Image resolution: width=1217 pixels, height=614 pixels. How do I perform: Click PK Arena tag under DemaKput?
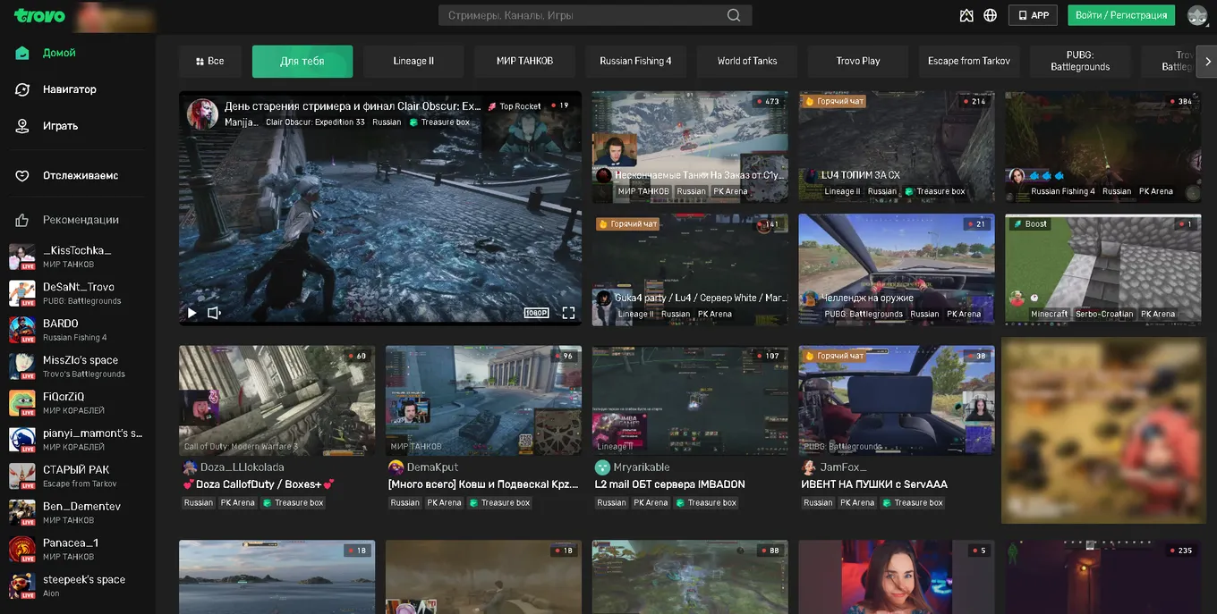(444, 502)
